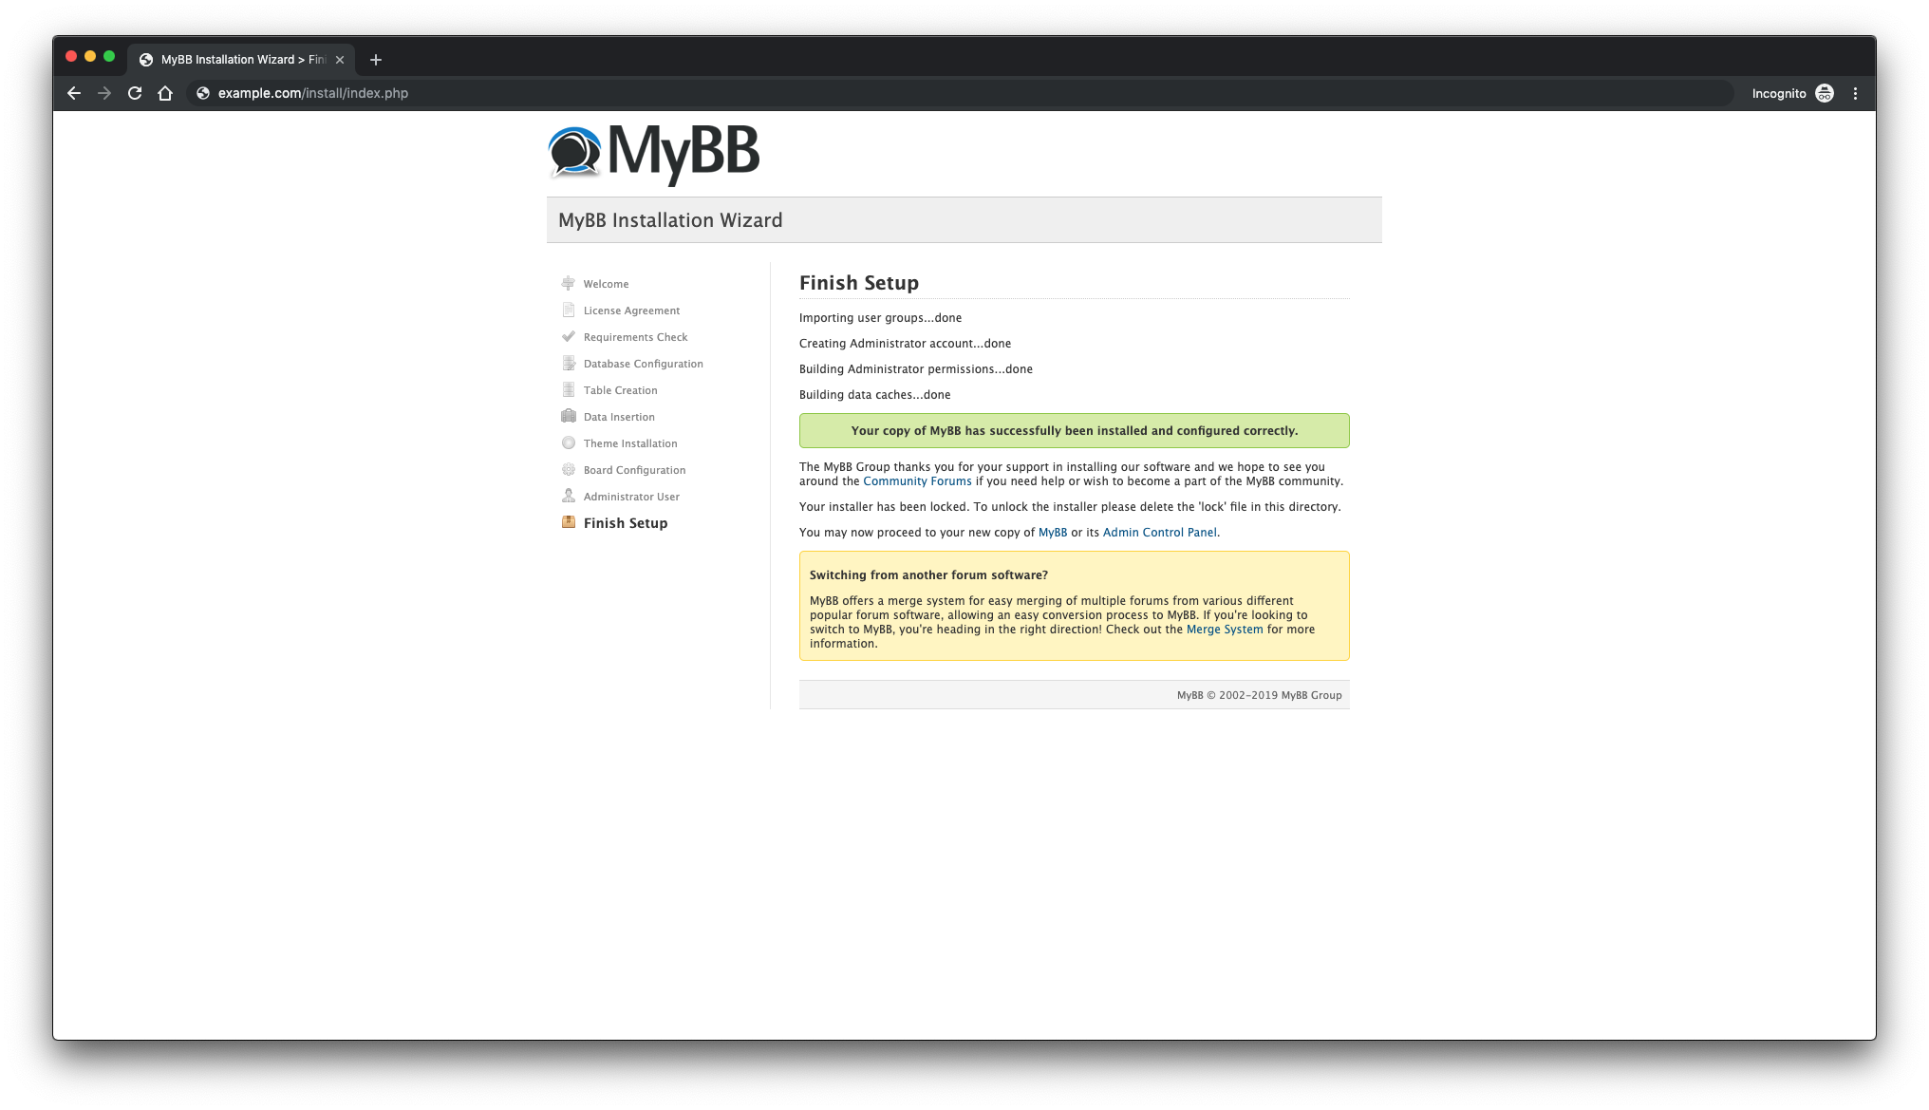Click the Table Creation step icon
This screenshot has width=1929, height=1110.
pos(567,389)
